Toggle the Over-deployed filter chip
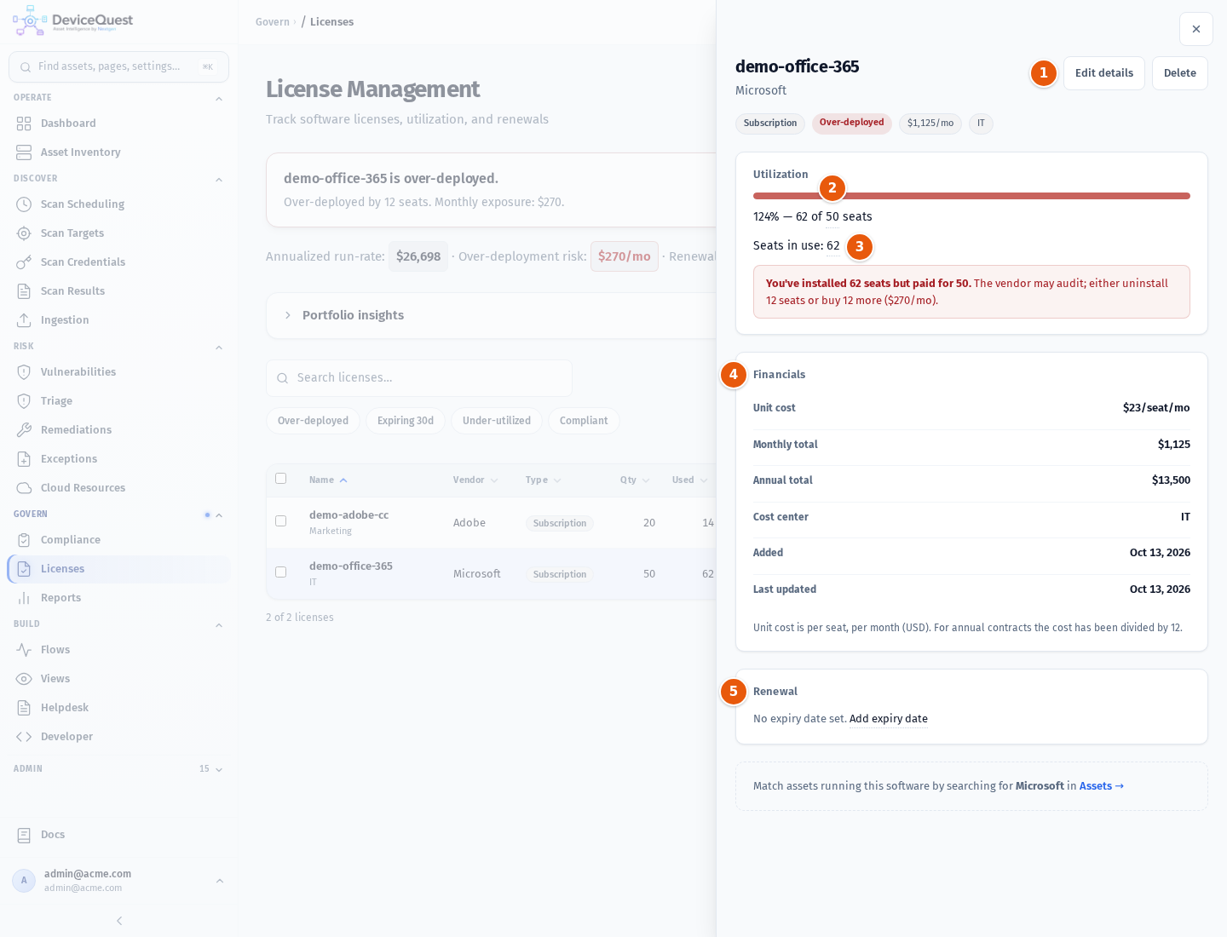Viewport: 1227px width, 937px height. click(313, 421)
